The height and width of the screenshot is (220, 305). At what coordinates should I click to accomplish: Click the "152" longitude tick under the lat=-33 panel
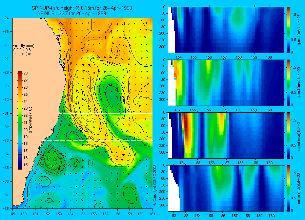[x=173, y=216]
